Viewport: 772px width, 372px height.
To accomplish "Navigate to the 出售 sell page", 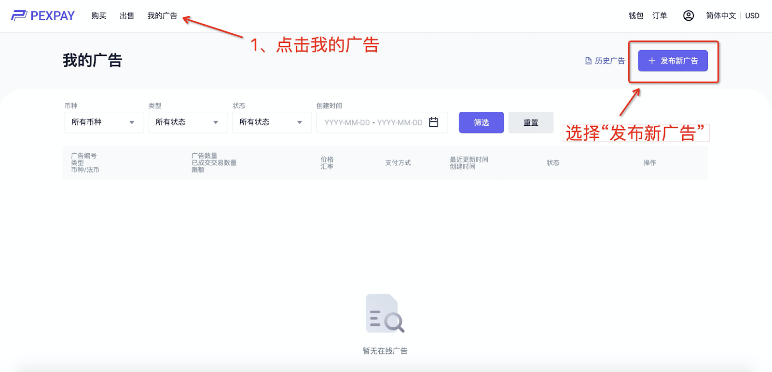I will pyautogui.click(x=127, y=16).
